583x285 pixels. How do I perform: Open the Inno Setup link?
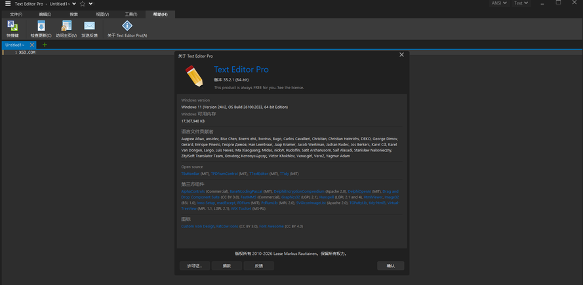(x=206, y=203)
